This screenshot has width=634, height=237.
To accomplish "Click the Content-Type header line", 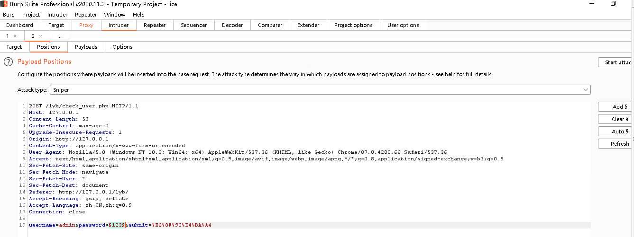I will (x=107, y=146).
